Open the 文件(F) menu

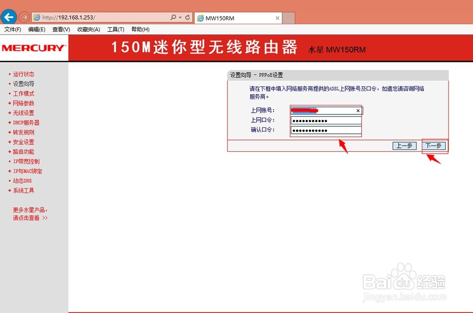[13, 29]
